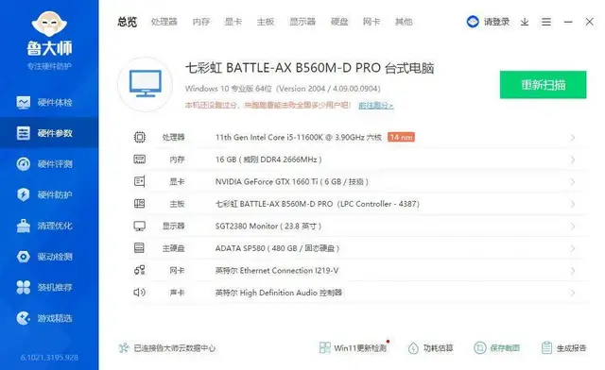Click the motherboard icon

[x=140, y=204]
